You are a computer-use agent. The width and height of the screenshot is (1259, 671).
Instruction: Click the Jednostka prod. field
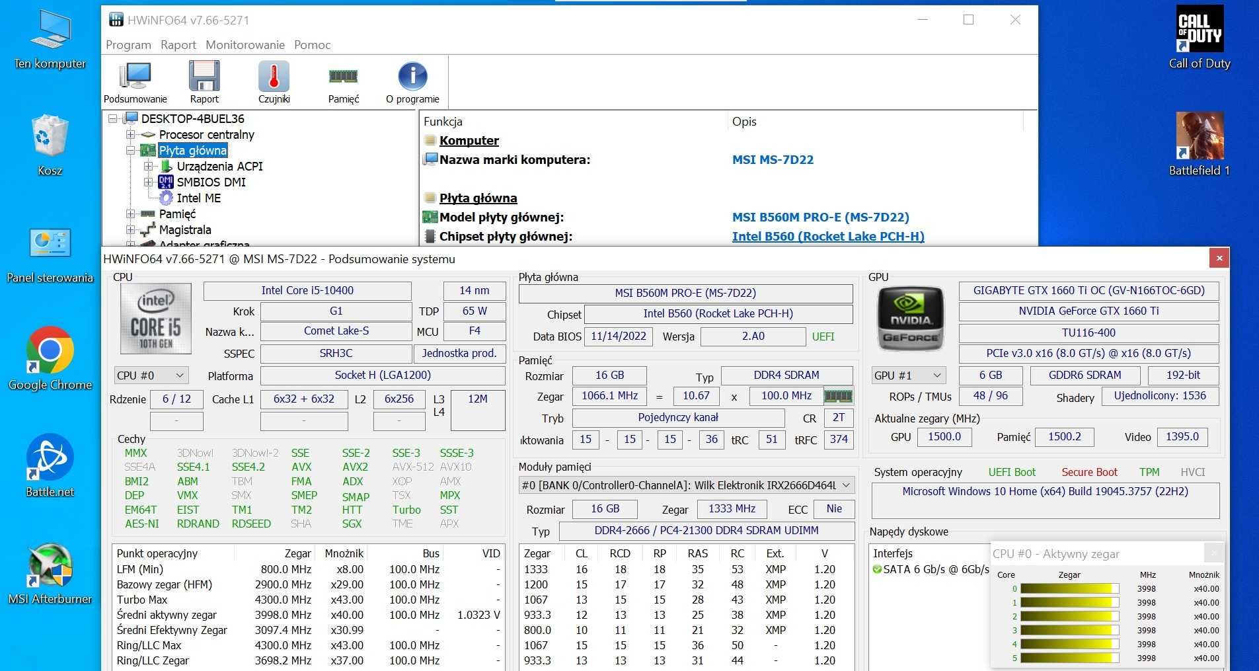click(459, 354)
